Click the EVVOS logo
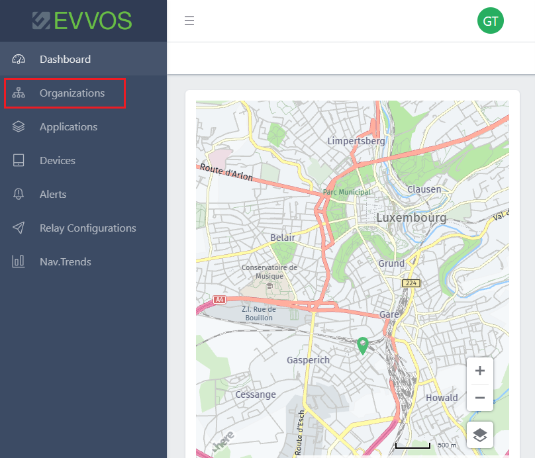The height and width of the screenshot is (458, 535). point(82,21)
